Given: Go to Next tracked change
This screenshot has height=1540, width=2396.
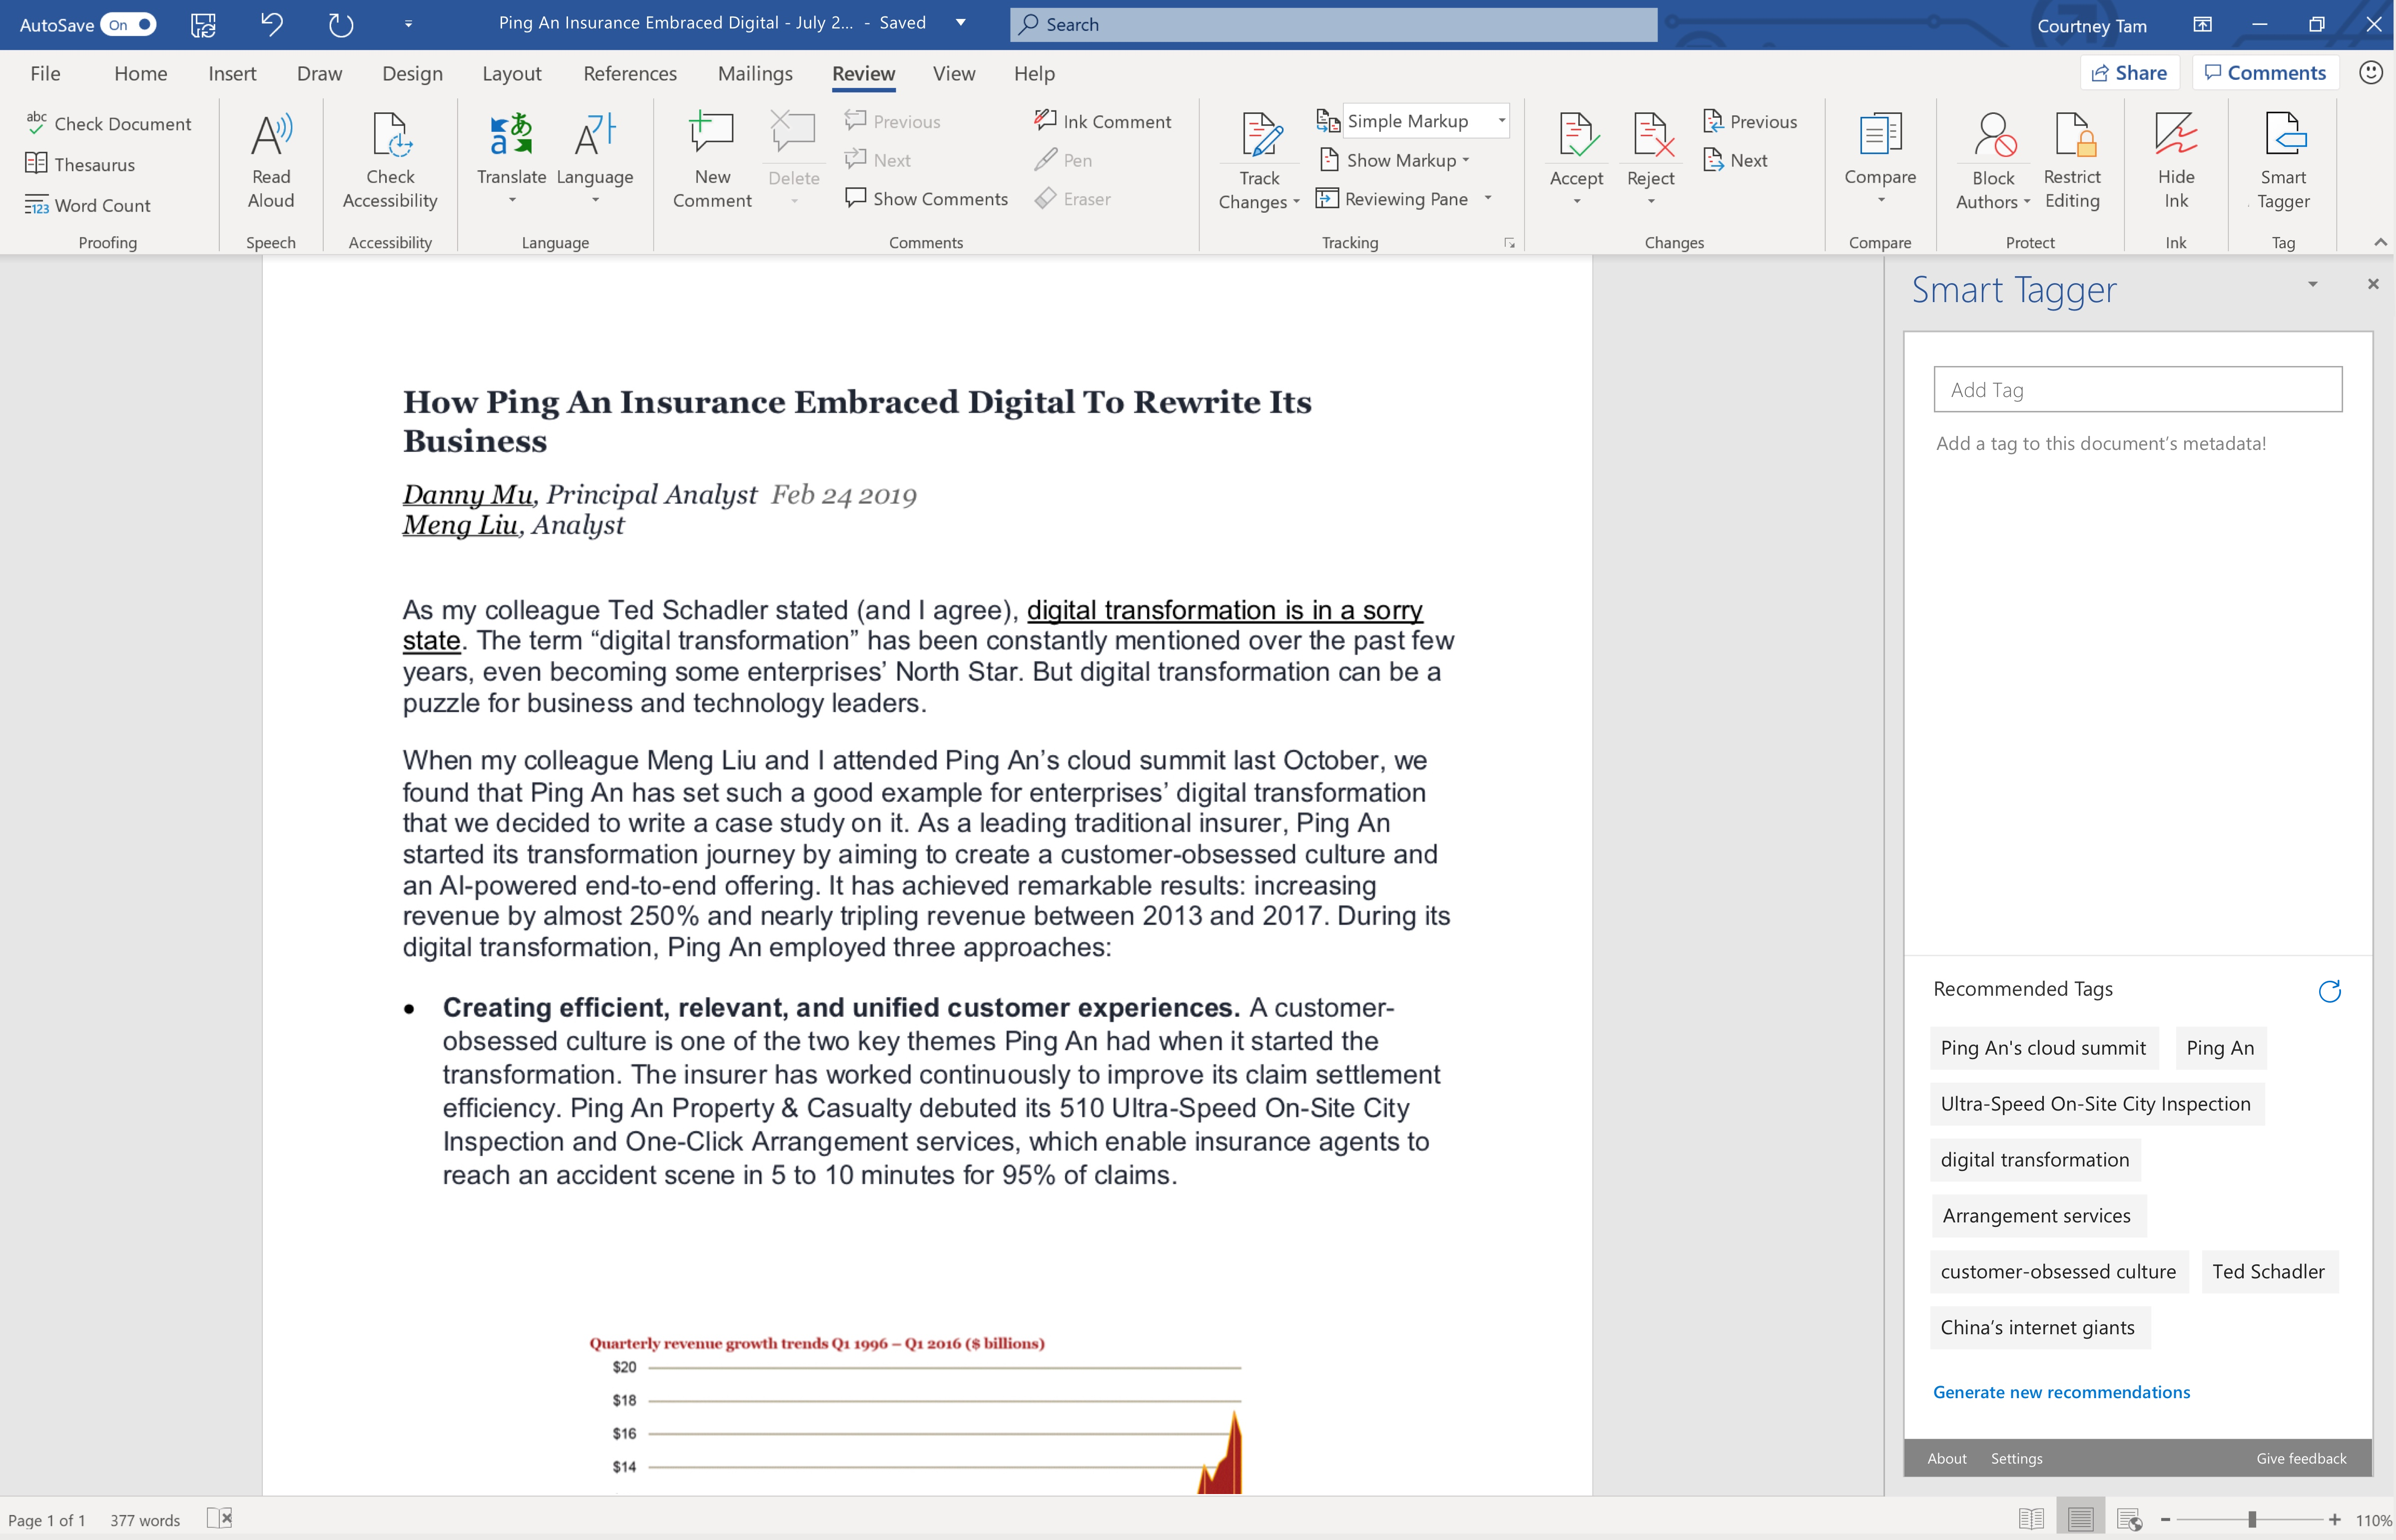Looking at the screenshot, I should click(x=1736, y=160).
